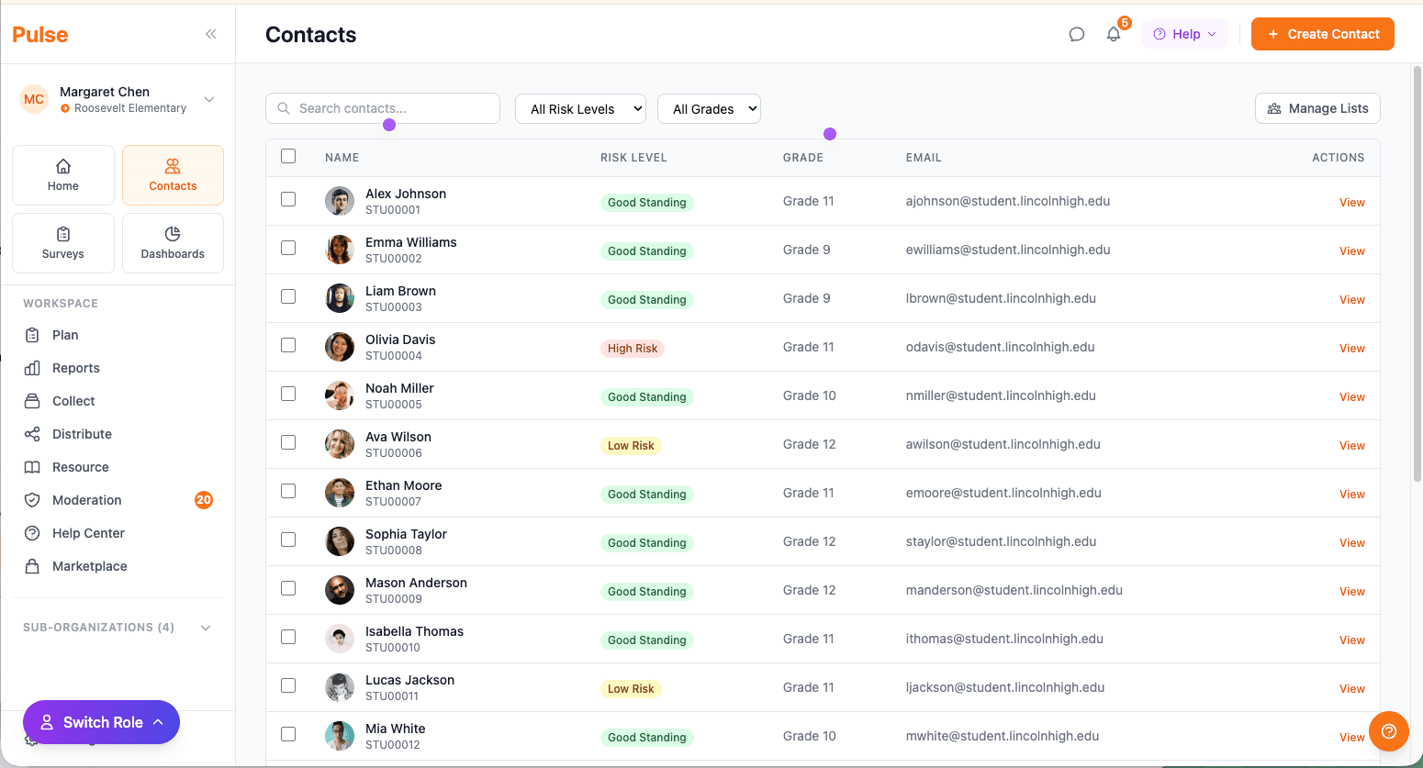View details for Emma Williams
The width and height of the screenshot is (1423, 768).
(x=1351, y=250)
